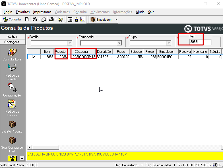Click the sidebar scroll-down arrow button
Viewport: 223px width, 168px height.
click(22, 158)
